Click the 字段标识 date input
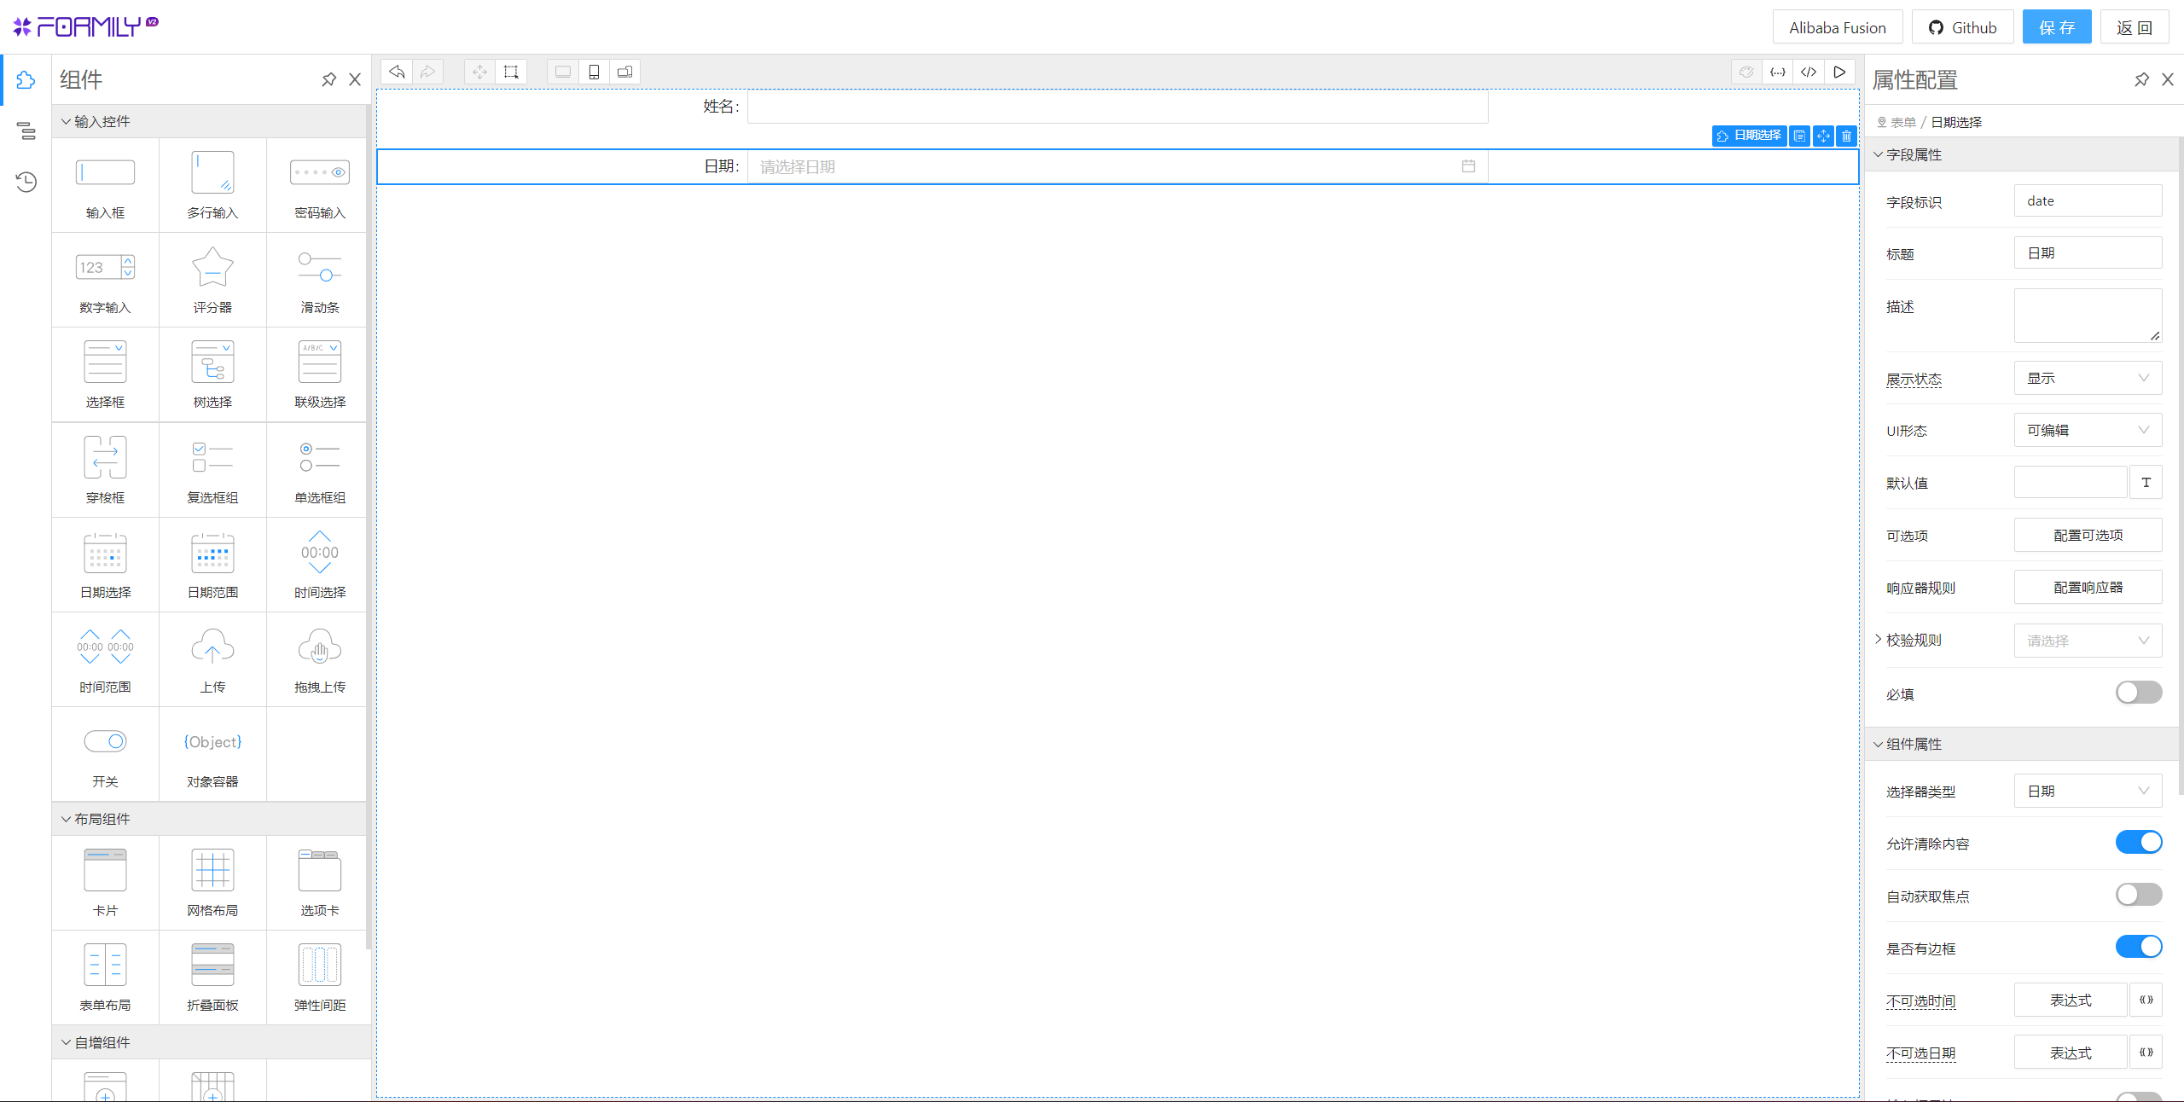2184x1102 pixels. tap(2088, 200)
